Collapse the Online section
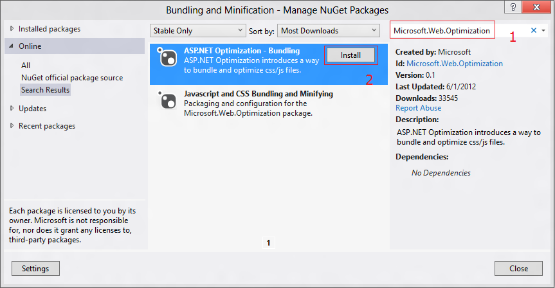555x288 pixels. point(12,46)
